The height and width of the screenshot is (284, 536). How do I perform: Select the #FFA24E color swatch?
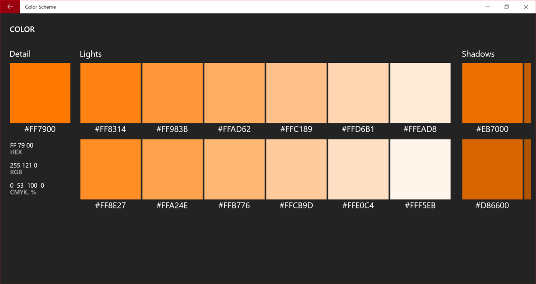click(172, 169)
